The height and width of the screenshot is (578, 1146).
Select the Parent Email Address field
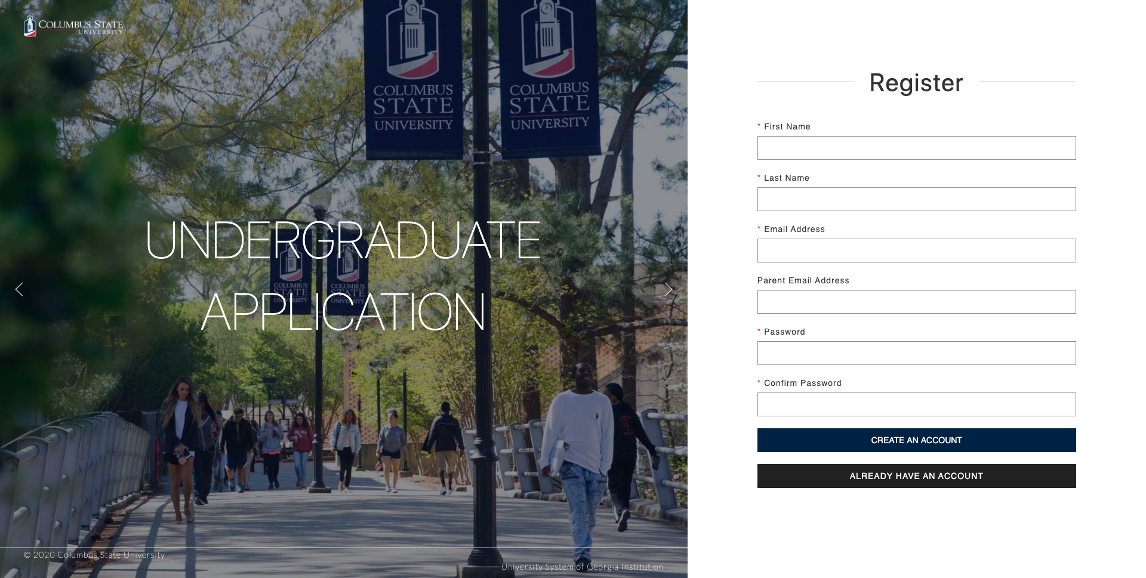[916, 302]
